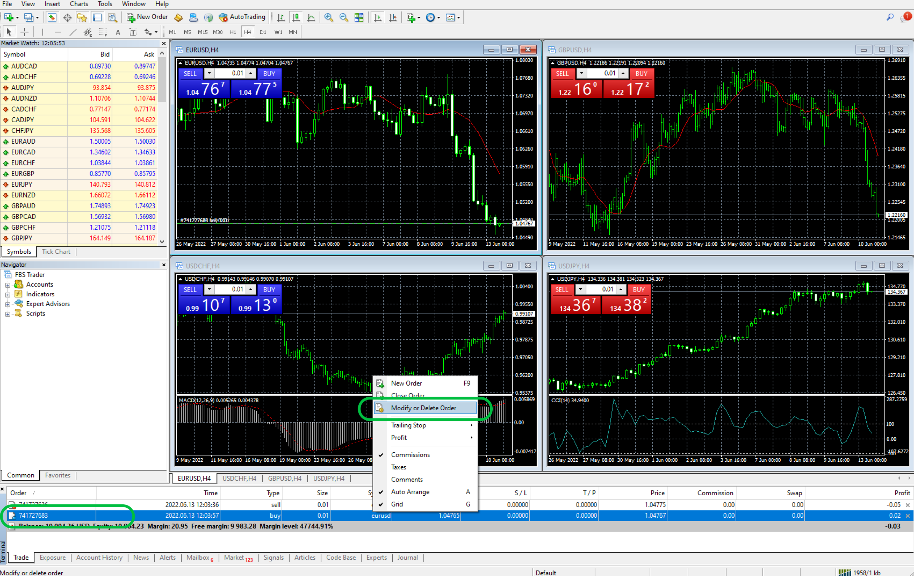
Task: Choose New Order in context menu
Action: pyautogui.click(x=425, y=383)
